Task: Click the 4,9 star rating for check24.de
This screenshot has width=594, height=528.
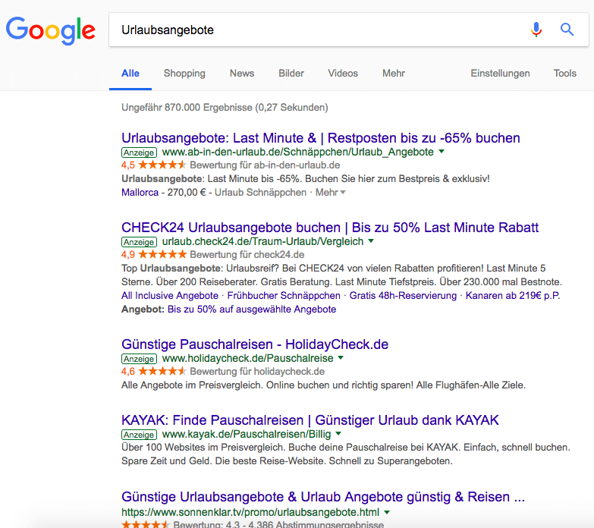Action: click(154, 254)
